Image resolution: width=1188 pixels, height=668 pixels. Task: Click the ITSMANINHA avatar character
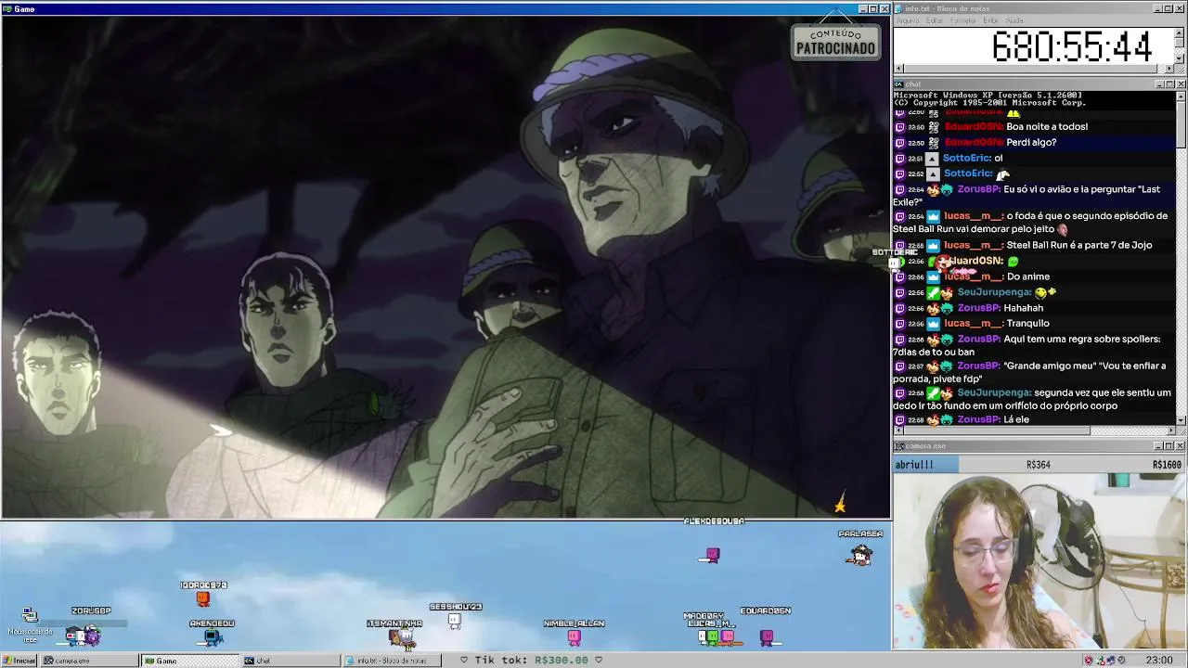[402, 637]
